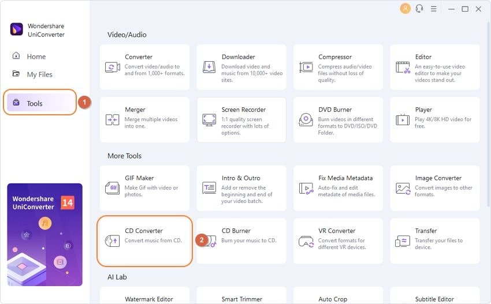491x304 pixels.
Task: Open the CD Converter title
Action: click(x=144, y=231)
